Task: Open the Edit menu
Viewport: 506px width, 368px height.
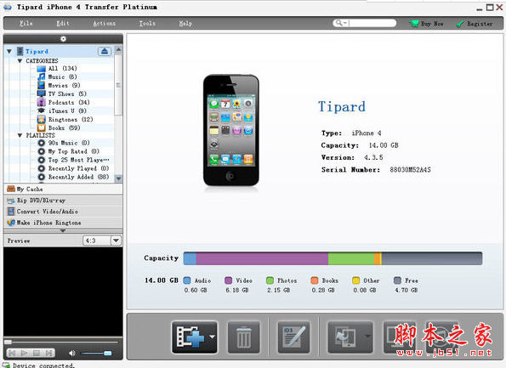Action: point(63,23)
